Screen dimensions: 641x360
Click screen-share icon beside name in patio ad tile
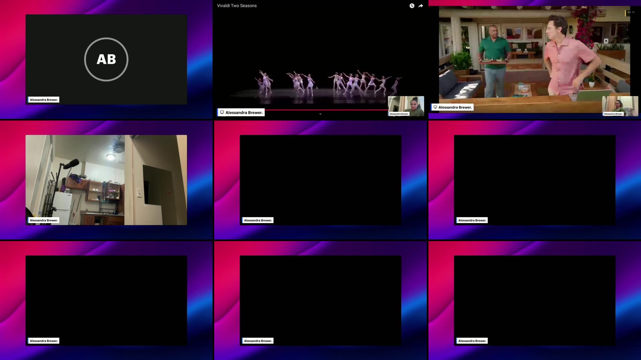pyautogui.click(x=435, y=107)
